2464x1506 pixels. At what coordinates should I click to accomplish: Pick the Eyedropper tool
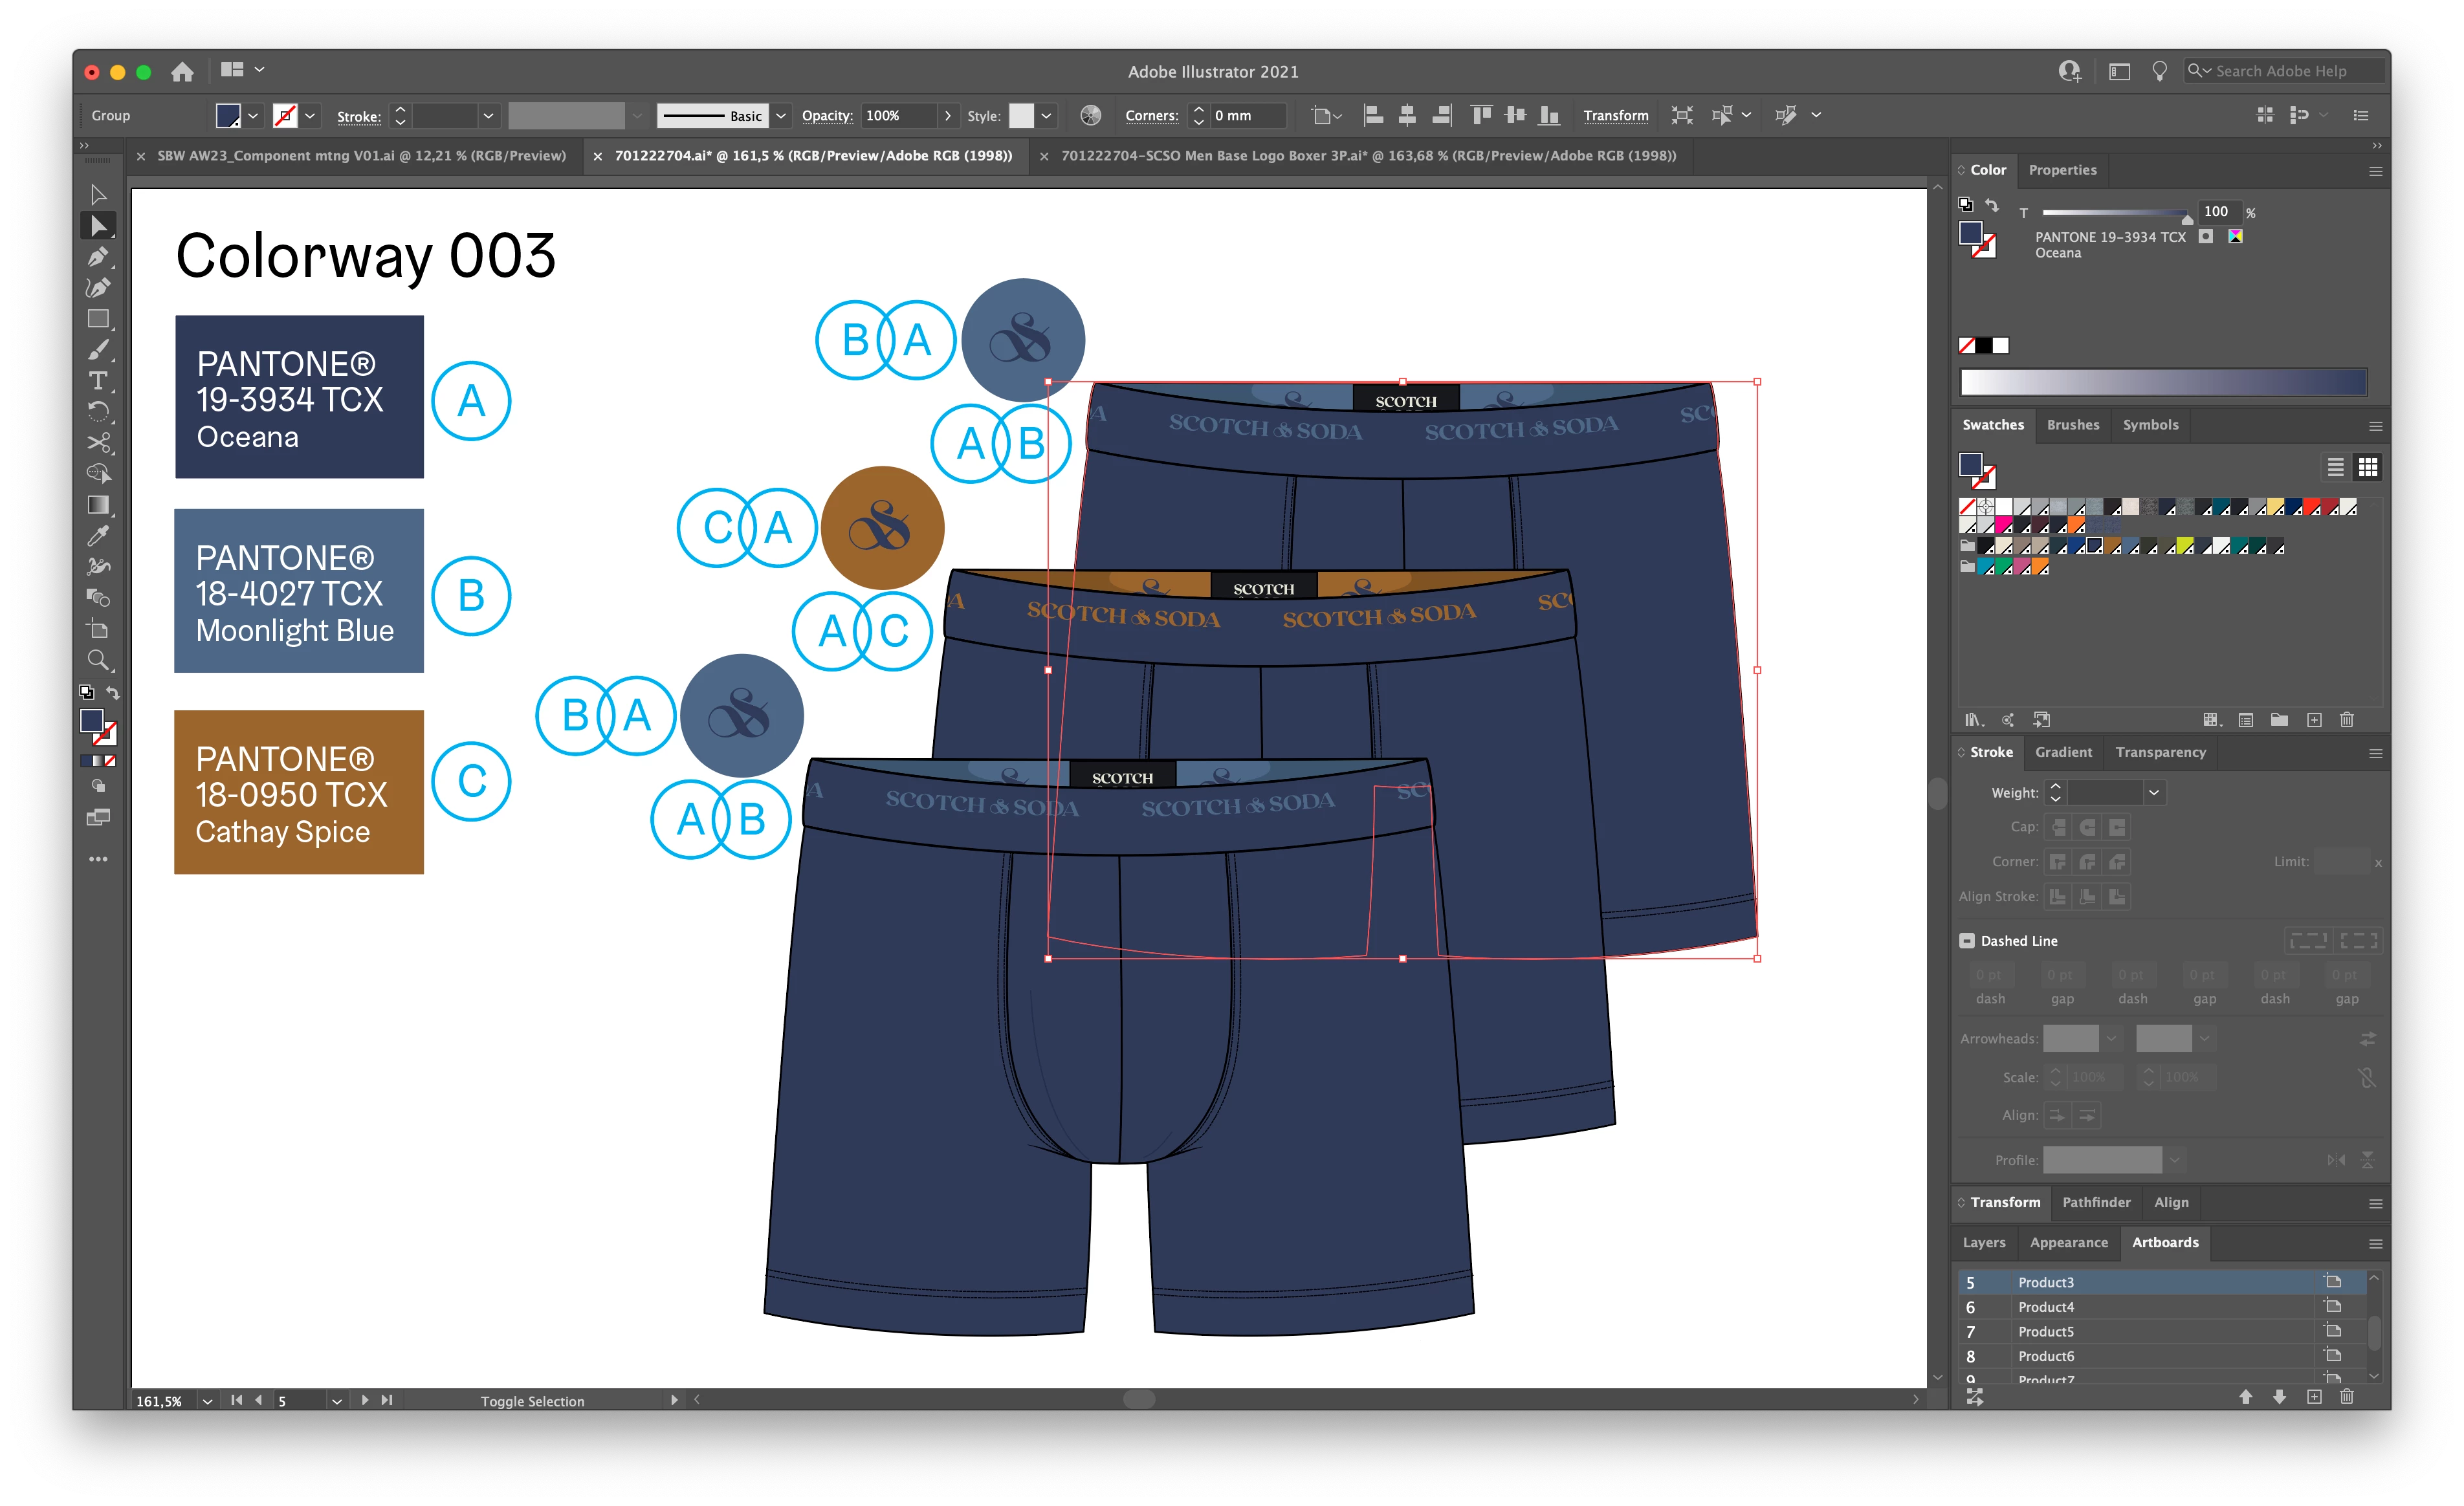(97, 536)
